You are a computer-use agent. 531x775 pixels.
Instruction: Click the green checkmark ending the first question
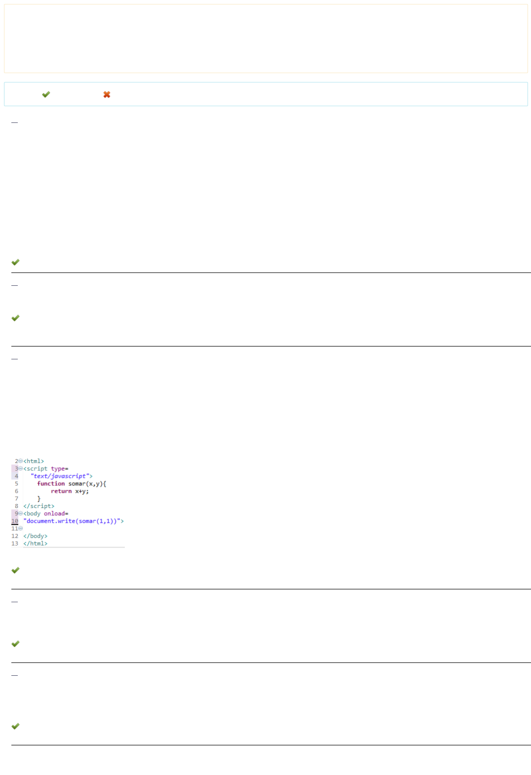pyautogui.click(x=15, y=262)
